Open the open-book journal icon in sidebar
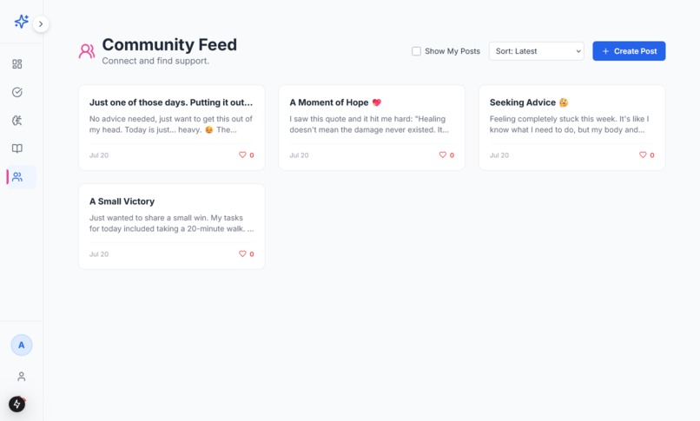Image resolution: width=700 pixels, height=421 pixels. pos(17,148)
